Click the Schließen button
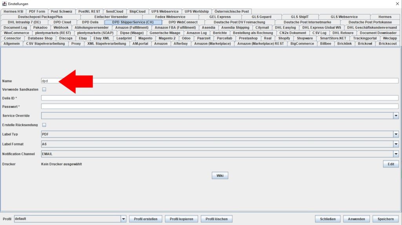The height and width of the screenshot is (225, 402). [328, 219]
